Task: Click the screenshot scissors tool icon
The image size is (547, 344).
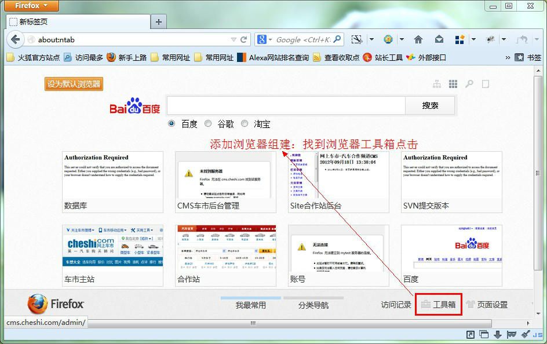Action: pos(356,39)
